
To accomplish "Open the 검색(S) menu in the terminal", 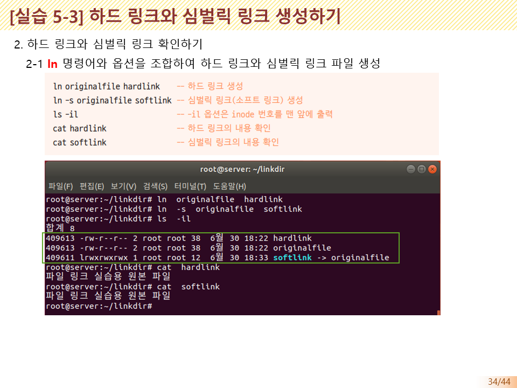I will (155, 185).
